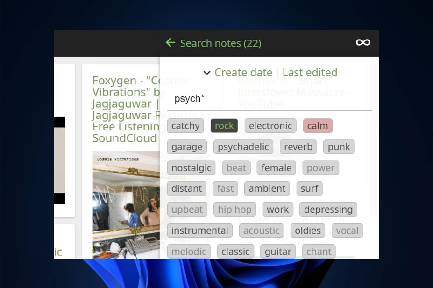The height and width of the screenshot is (288, 433).
Task: Toggle the catchy tag filter
Action: pos(185,126)
